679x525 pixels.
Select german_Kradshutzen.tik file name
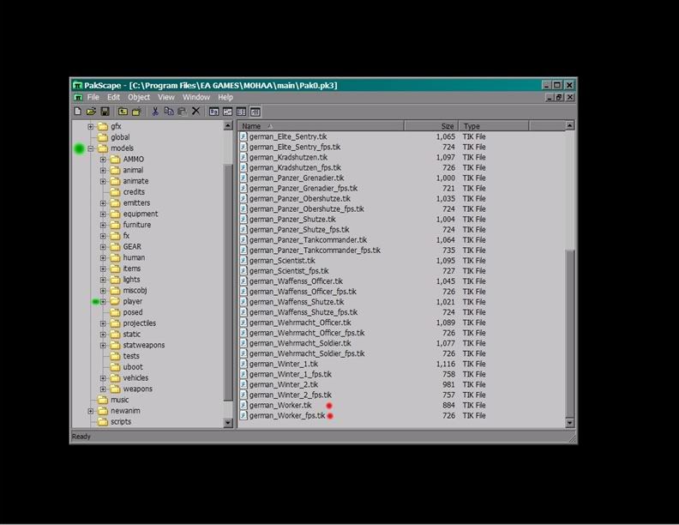click(288, 157)
